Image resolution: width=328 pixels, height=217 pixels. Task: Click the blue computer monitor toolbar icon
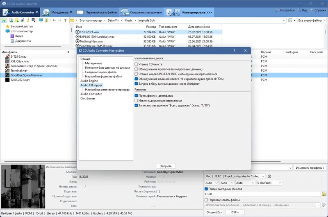pos(41,20)
